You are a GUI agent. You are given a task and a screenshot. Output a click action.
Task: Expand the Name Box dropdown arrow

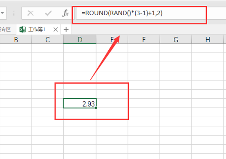(x=2, y=13)
